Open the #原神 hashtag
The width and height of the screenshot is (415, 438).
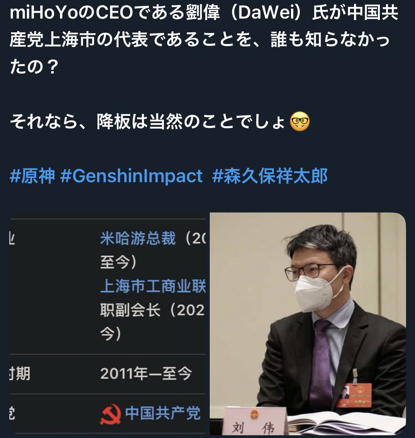[32, 176]
